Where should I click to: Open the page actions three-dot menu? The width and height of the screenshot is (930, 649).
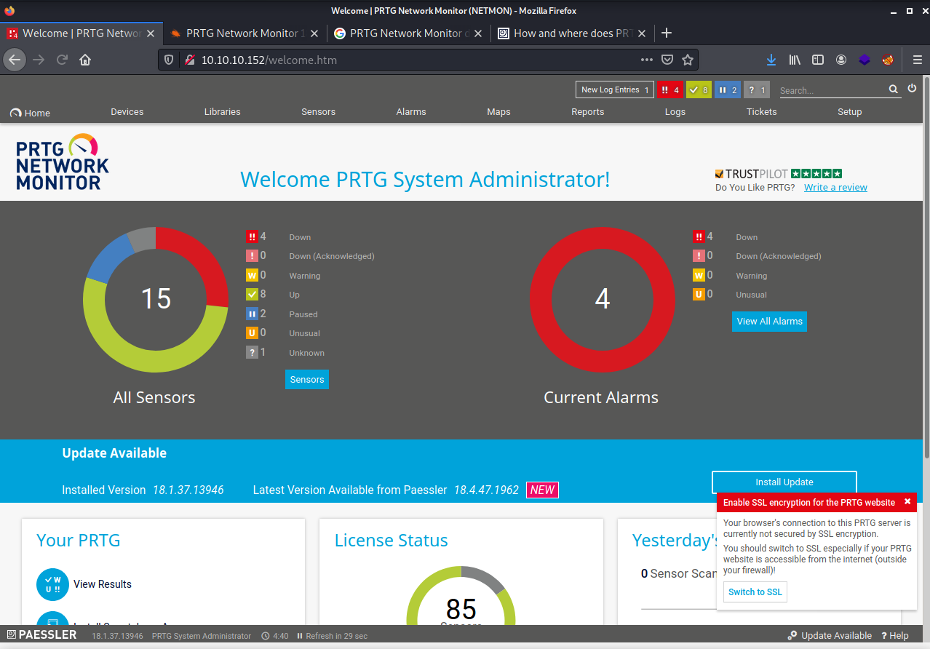[x=647, y=60]
